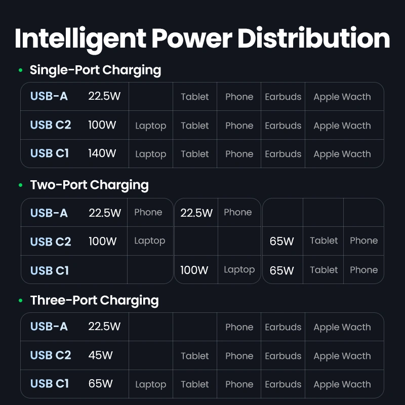
Task: Click Laptop beside 100W in two-port USB C1 row
Action: click(239, 270)
